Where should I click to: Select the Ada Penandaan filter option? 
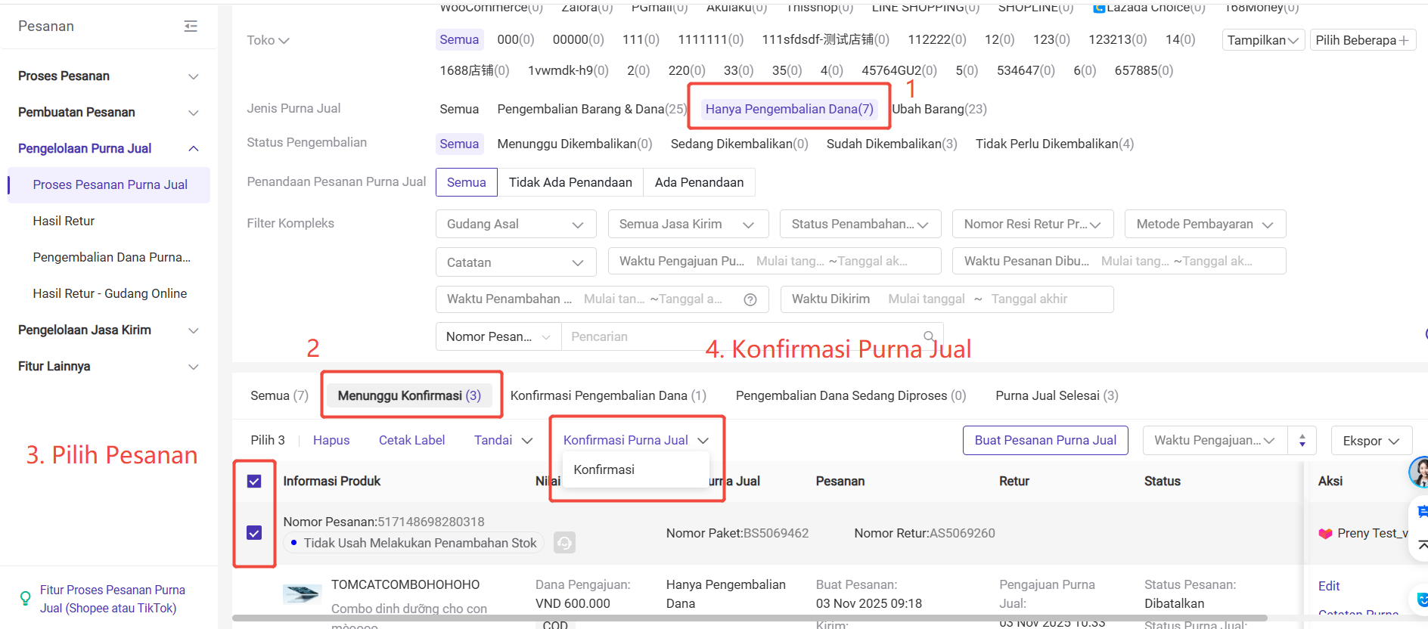click(699, 182)
